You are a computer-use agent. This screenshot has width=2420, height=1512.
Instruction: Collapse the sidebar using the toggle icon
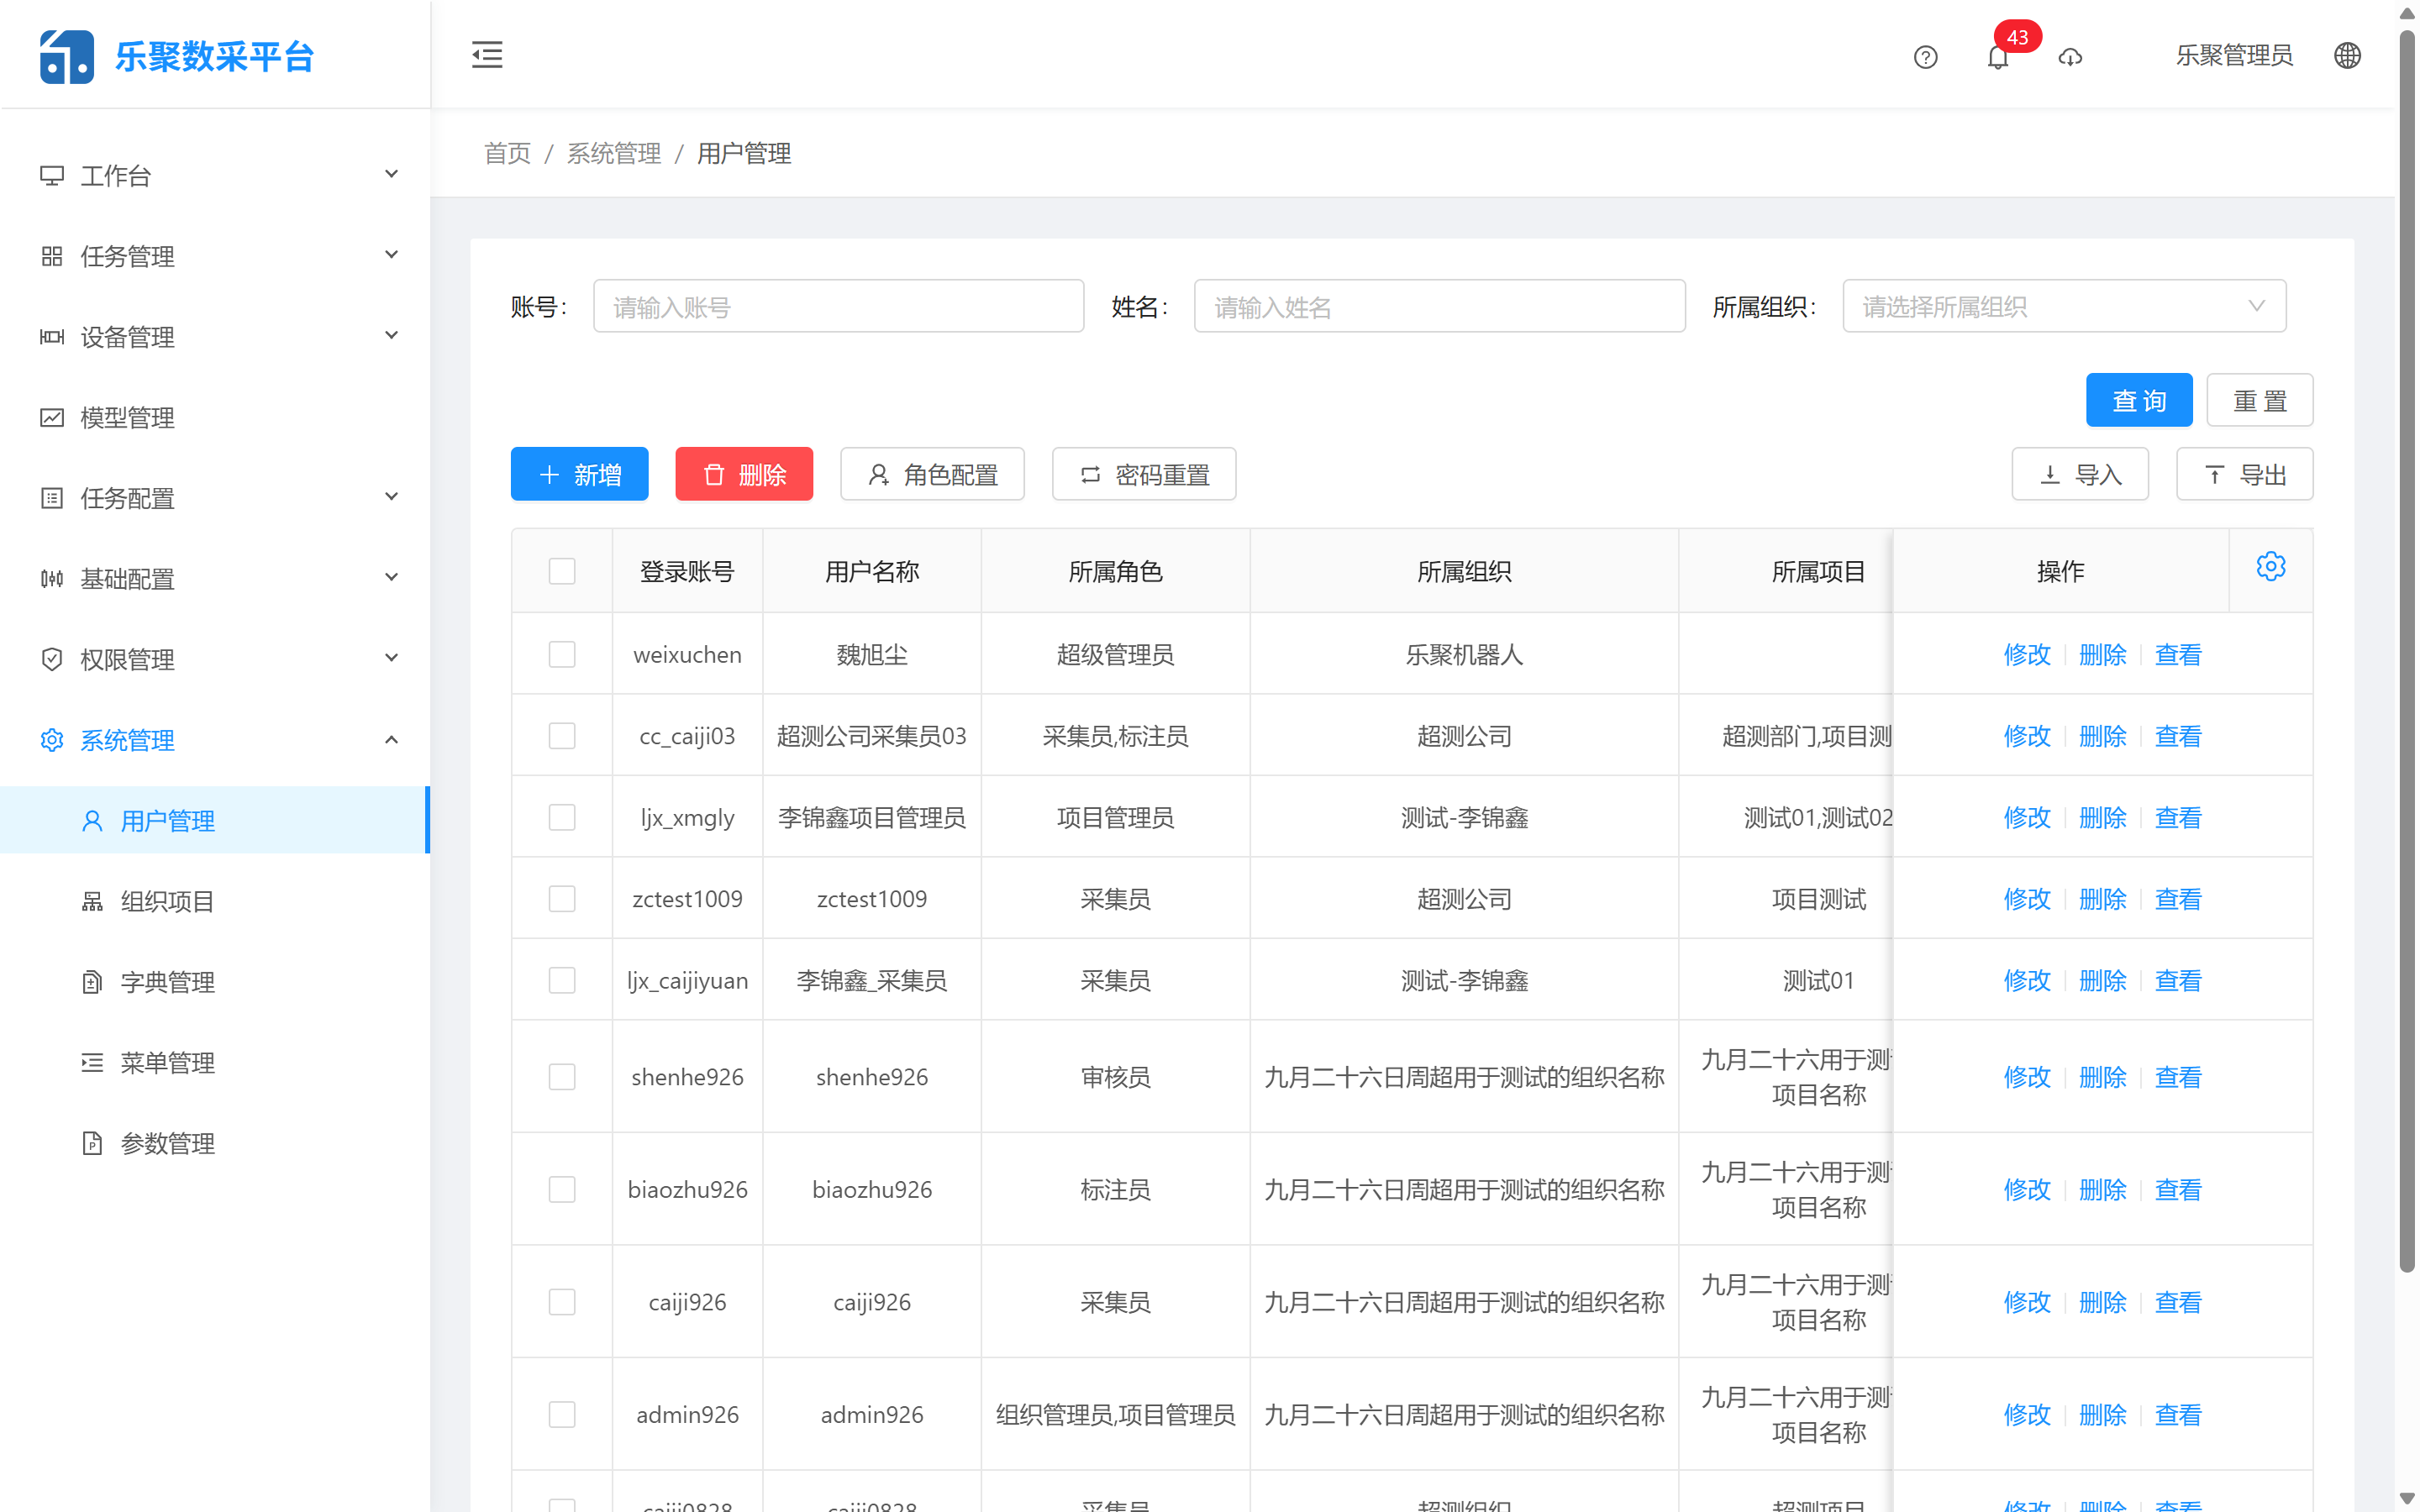[x=487, y=55]
